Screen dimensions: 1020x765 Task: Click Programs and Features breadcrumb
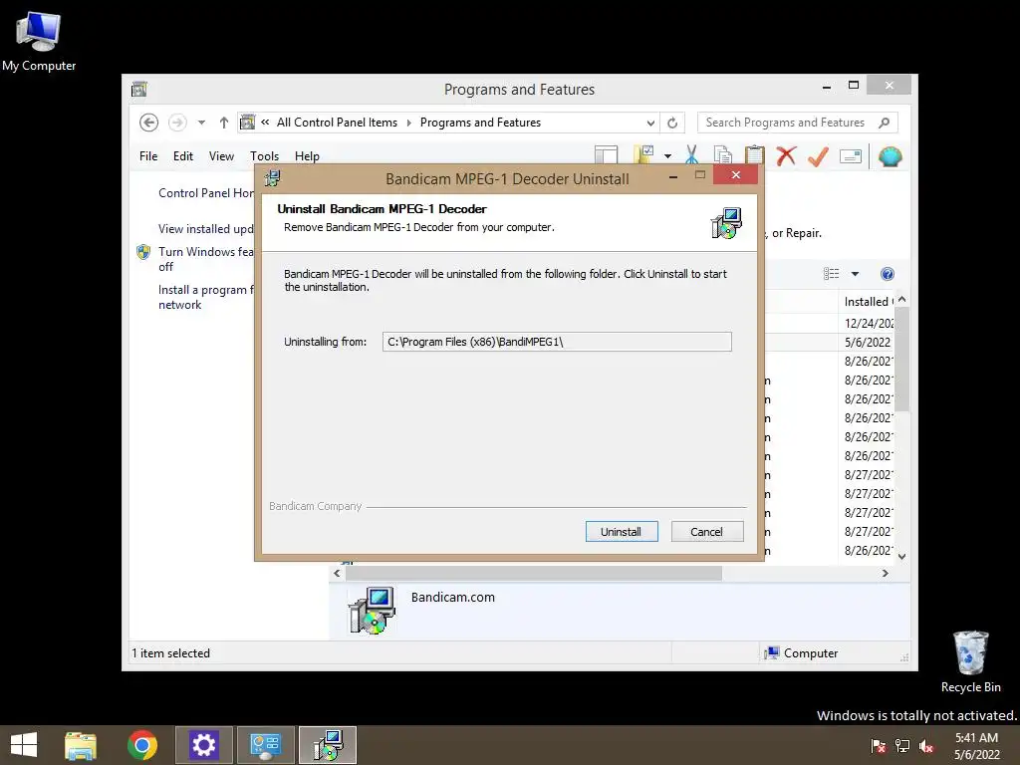pos(480,123)
